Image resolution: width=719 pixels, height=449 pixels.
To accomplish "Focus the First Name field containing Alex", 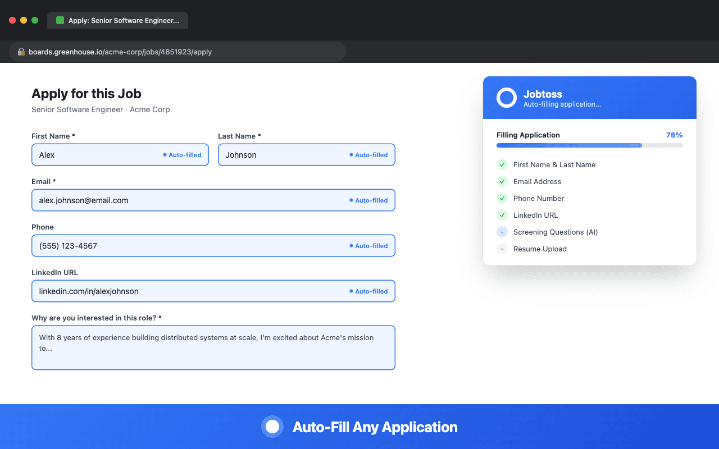I will click(120, 155).
